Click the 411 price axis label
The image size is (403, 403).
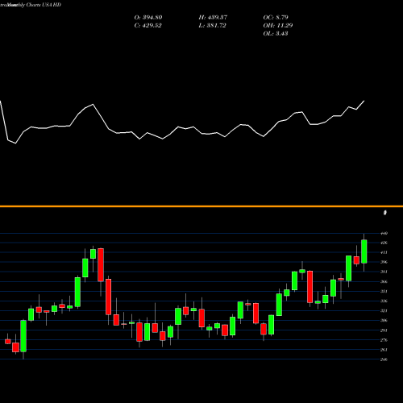pos(384,252)
